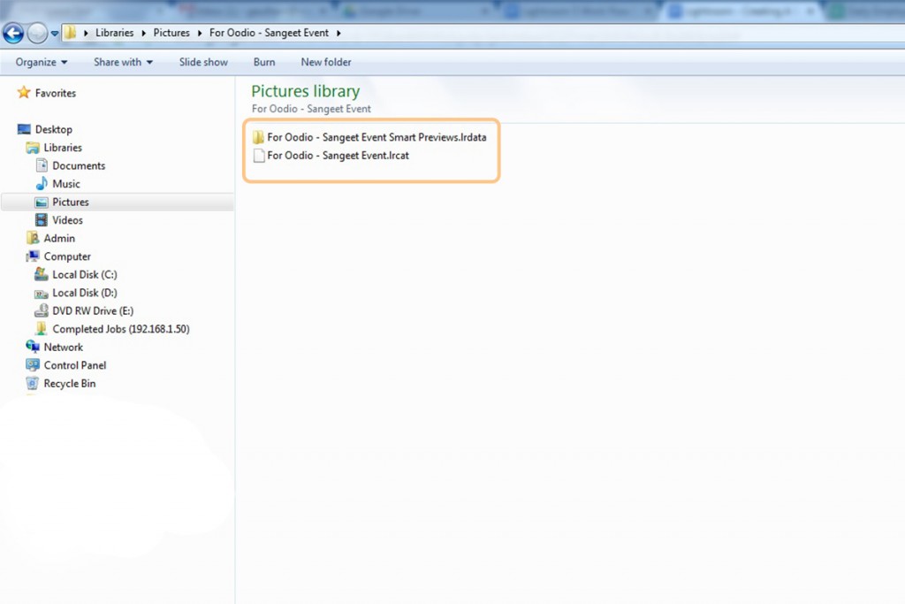Expand the Share with dropdown
This screenshot has height=604, width=905.
coord(123,62)
